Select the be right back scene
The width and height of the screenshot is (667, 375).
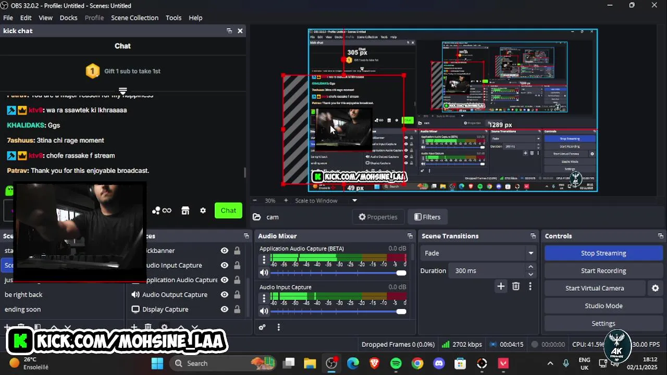pos(23,294)
